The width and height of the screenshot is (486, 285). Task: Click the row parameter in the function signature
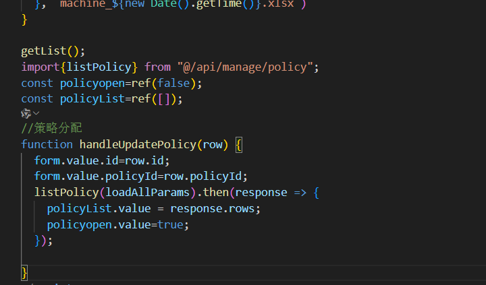(213, 144)
